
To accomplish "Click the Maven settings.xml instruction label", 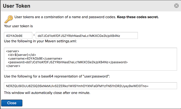I will point(40,41).
